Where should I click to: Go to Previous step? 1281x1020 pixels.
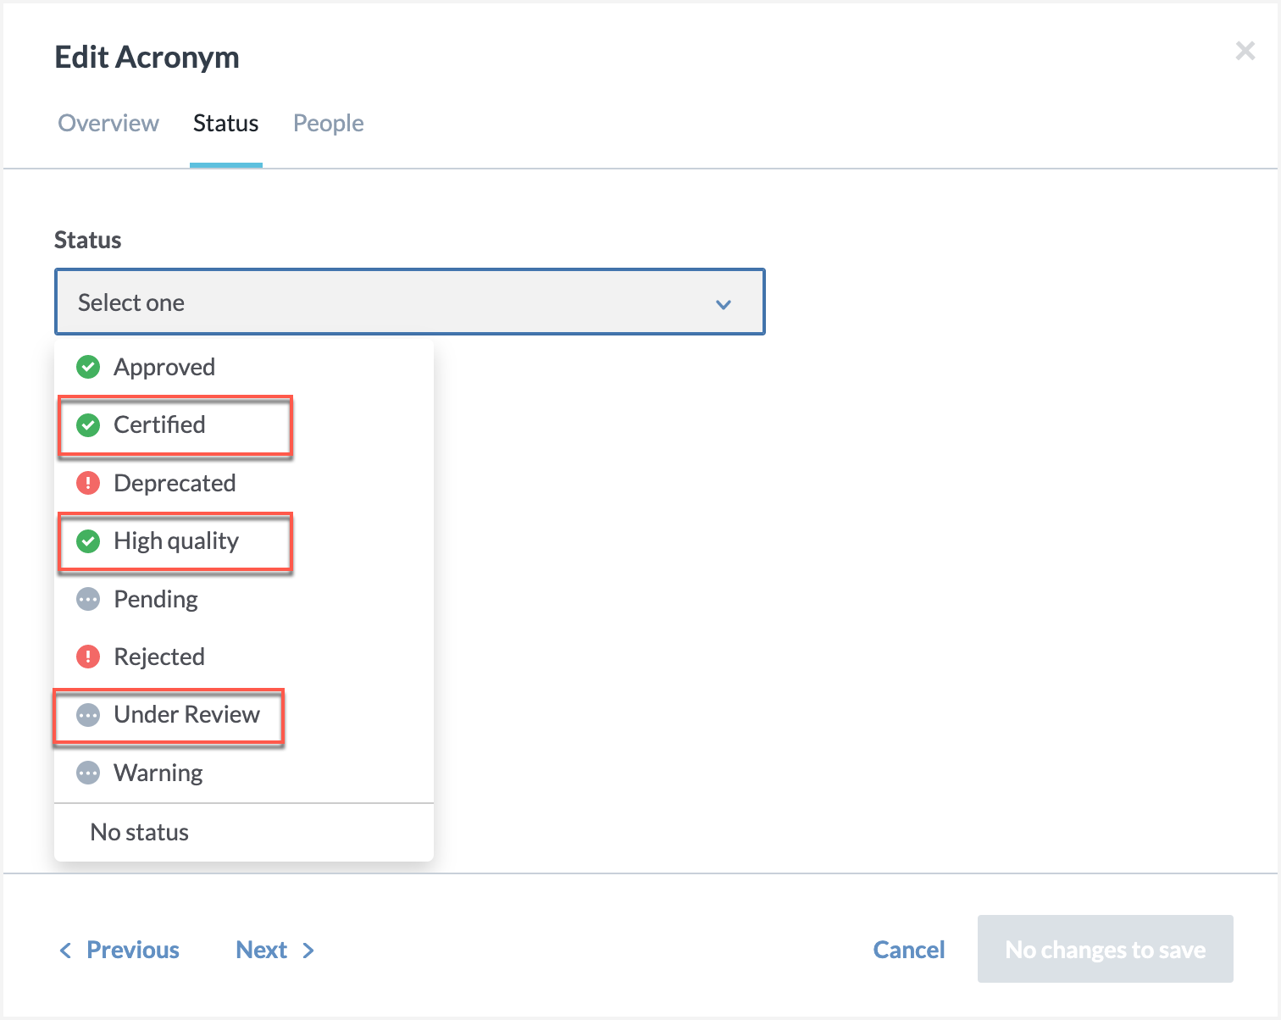(x=119, y=950)
